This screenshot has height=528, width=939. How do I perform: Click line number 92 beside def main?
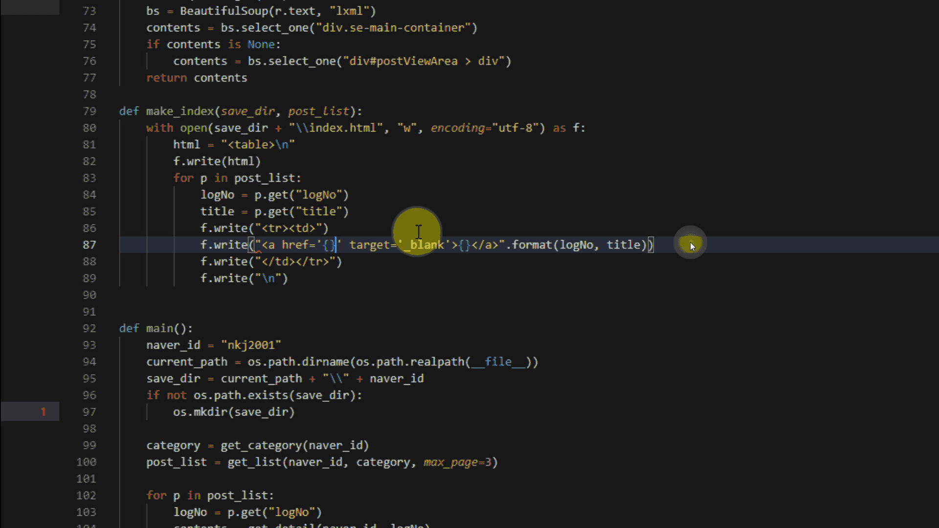89,329
